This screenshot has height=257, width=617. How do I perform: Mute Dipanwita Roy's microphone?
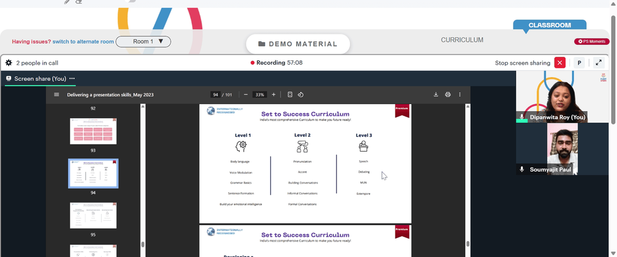[522, 117]
